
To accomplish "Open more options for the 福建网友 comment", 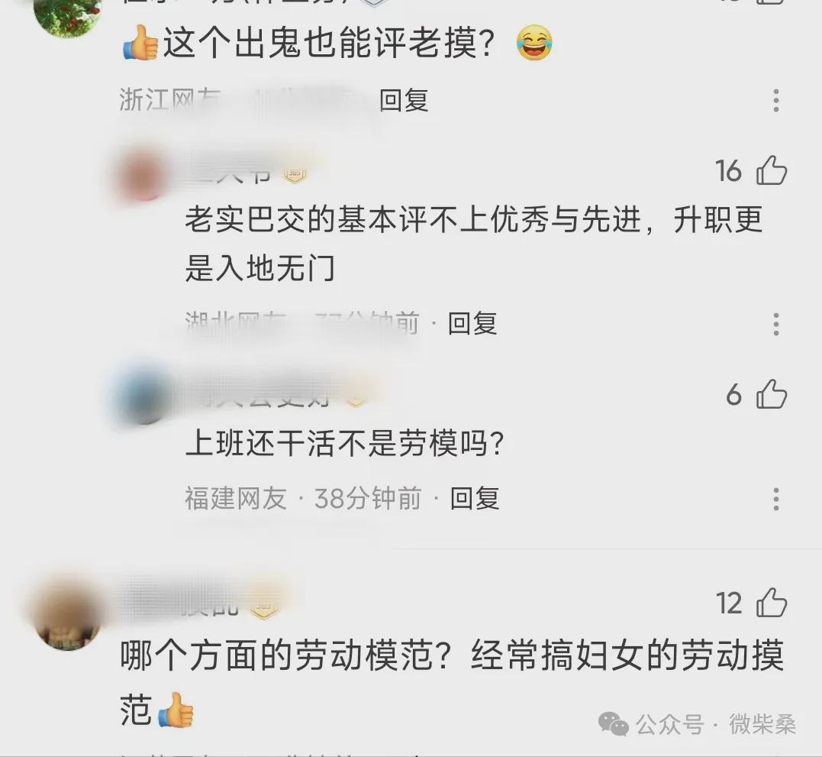I will (776, 498).
